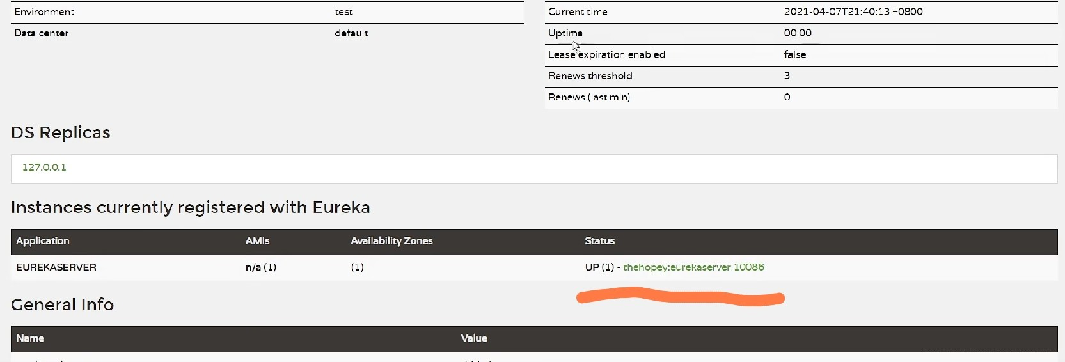The width and height of the screenshot is (1065, 362).
Task: Click the DS Replicas heading
Action: click(61, 132)
